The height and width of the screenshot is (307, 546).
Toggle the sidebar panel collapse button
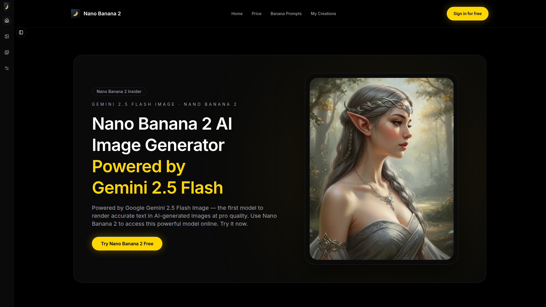(21, 32)
